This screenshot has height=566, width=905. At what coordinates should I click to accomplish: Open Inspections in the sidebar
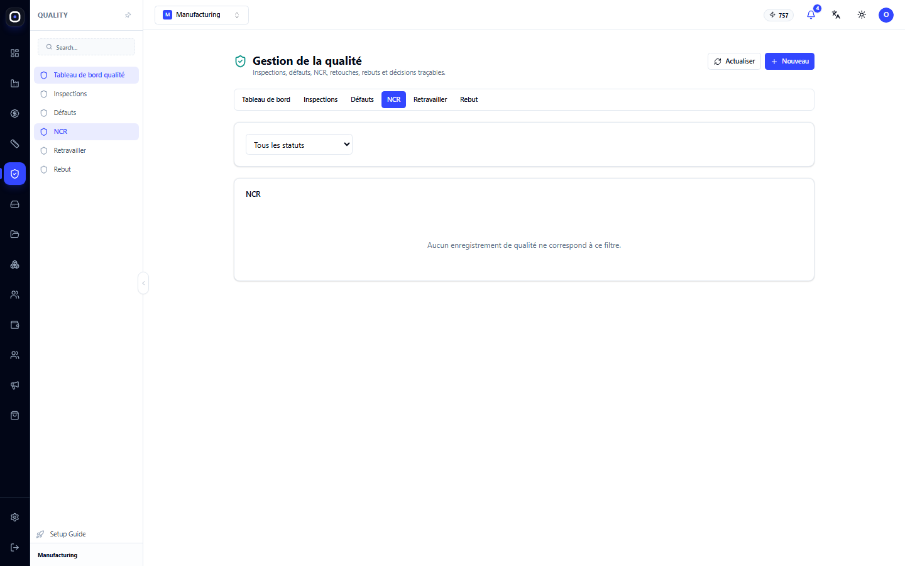click(x=87, y=94)
